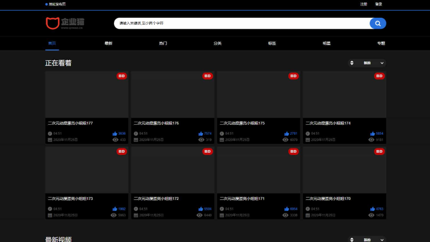
Task: Click the thumbs-up icon on video 171
Action: click(287, 209)
